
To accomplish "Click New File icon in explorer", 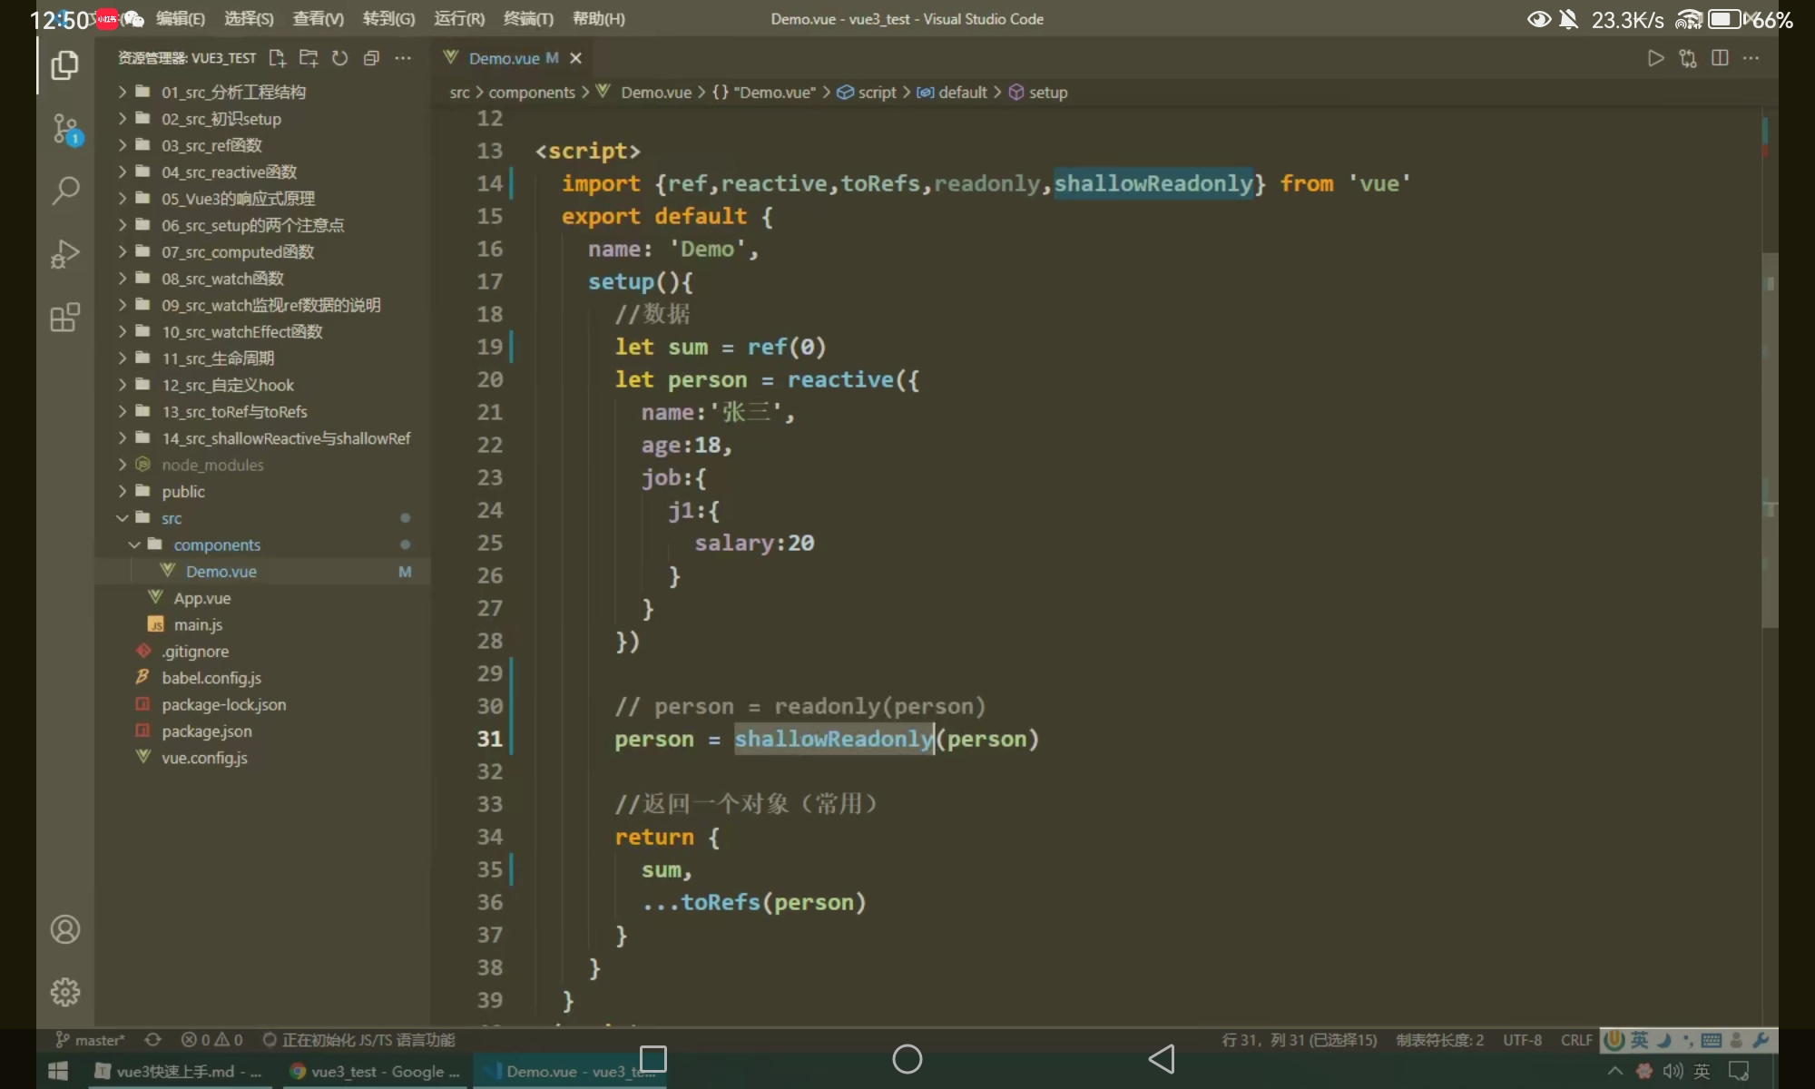I will tap(278, 58).
